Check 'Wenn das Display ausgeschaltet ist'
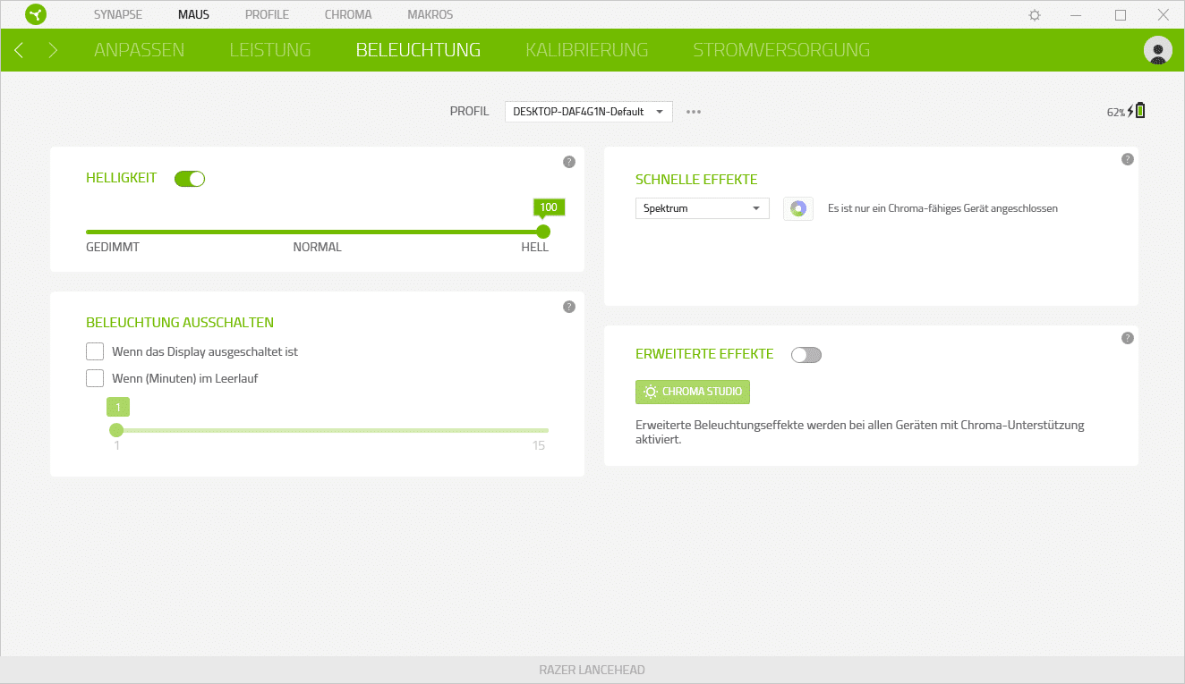 pyautogui.click(x=95, y=351)
